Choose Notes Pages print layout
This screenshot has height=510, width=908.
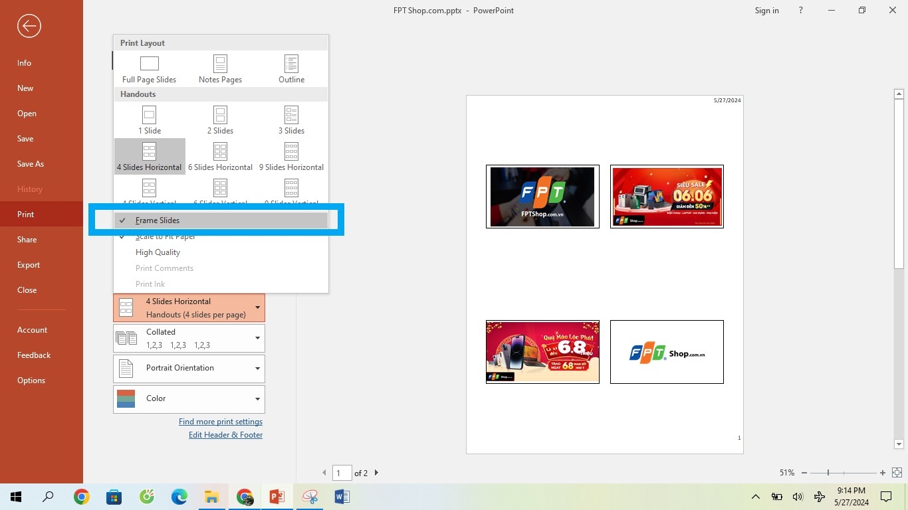pos(220,70)
